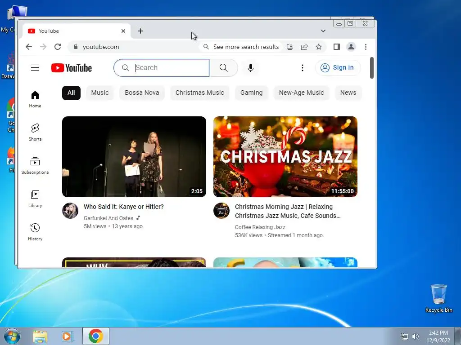Click the browser forward arrow
Viewport: 461px width, 345px height.
pos(43,47)
